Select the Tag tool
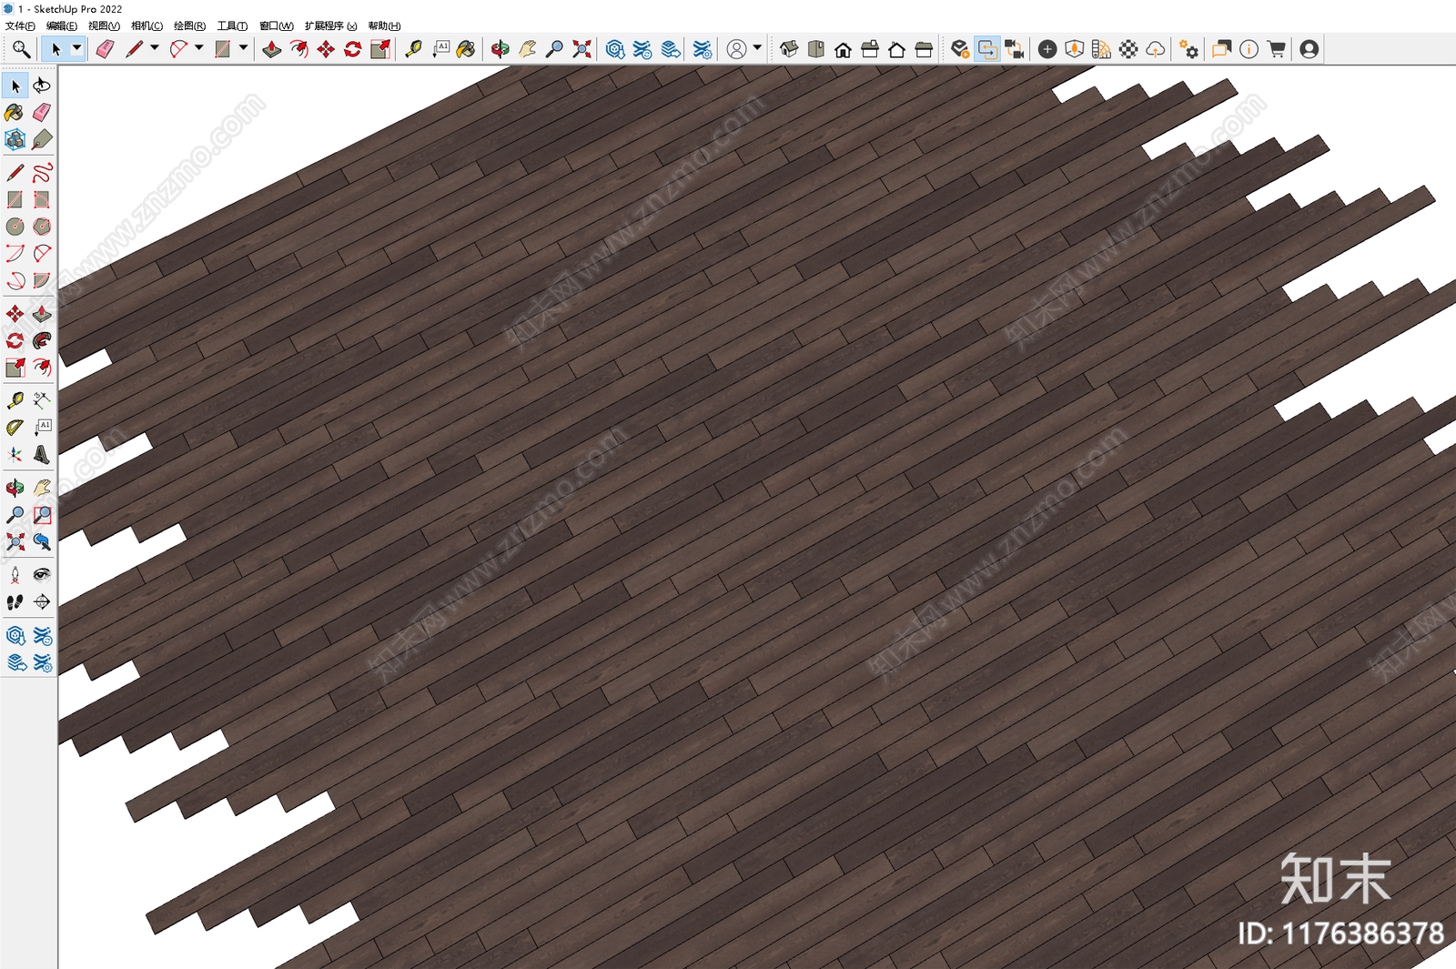This screenshot has height=969, width=1456. tap(42, 139)
